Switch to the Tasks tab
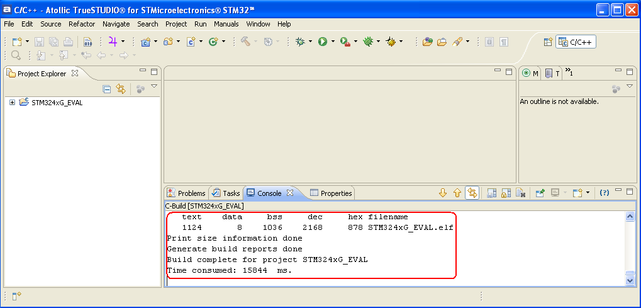The image size is (641, 308). [226, 193]
